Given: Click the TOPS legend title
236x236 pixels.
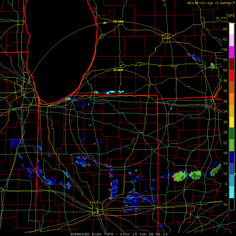Looking at the screenshot, I should pos(230,16).
